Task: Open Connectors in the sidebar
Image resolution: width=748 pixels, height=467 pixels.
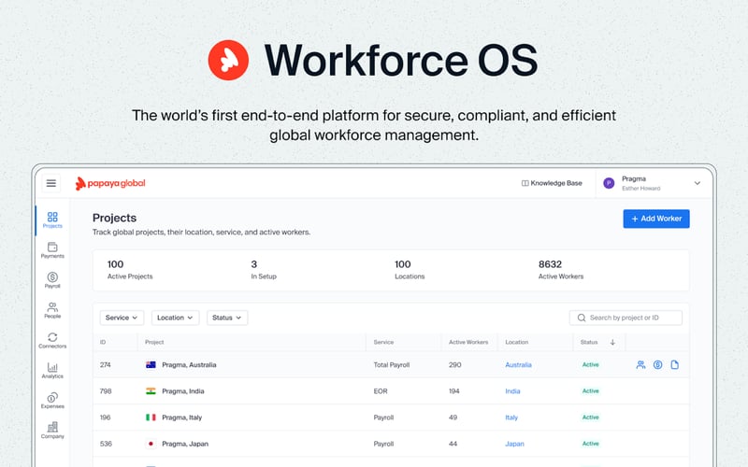Action: point(52,340)
